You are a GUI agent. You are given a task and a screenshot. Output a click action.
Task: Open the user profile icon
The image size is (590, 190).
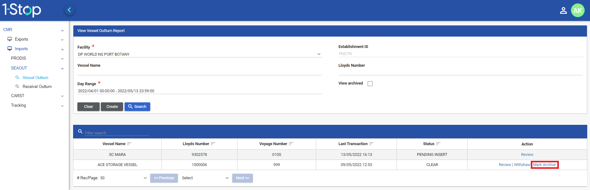pos(563,10)
